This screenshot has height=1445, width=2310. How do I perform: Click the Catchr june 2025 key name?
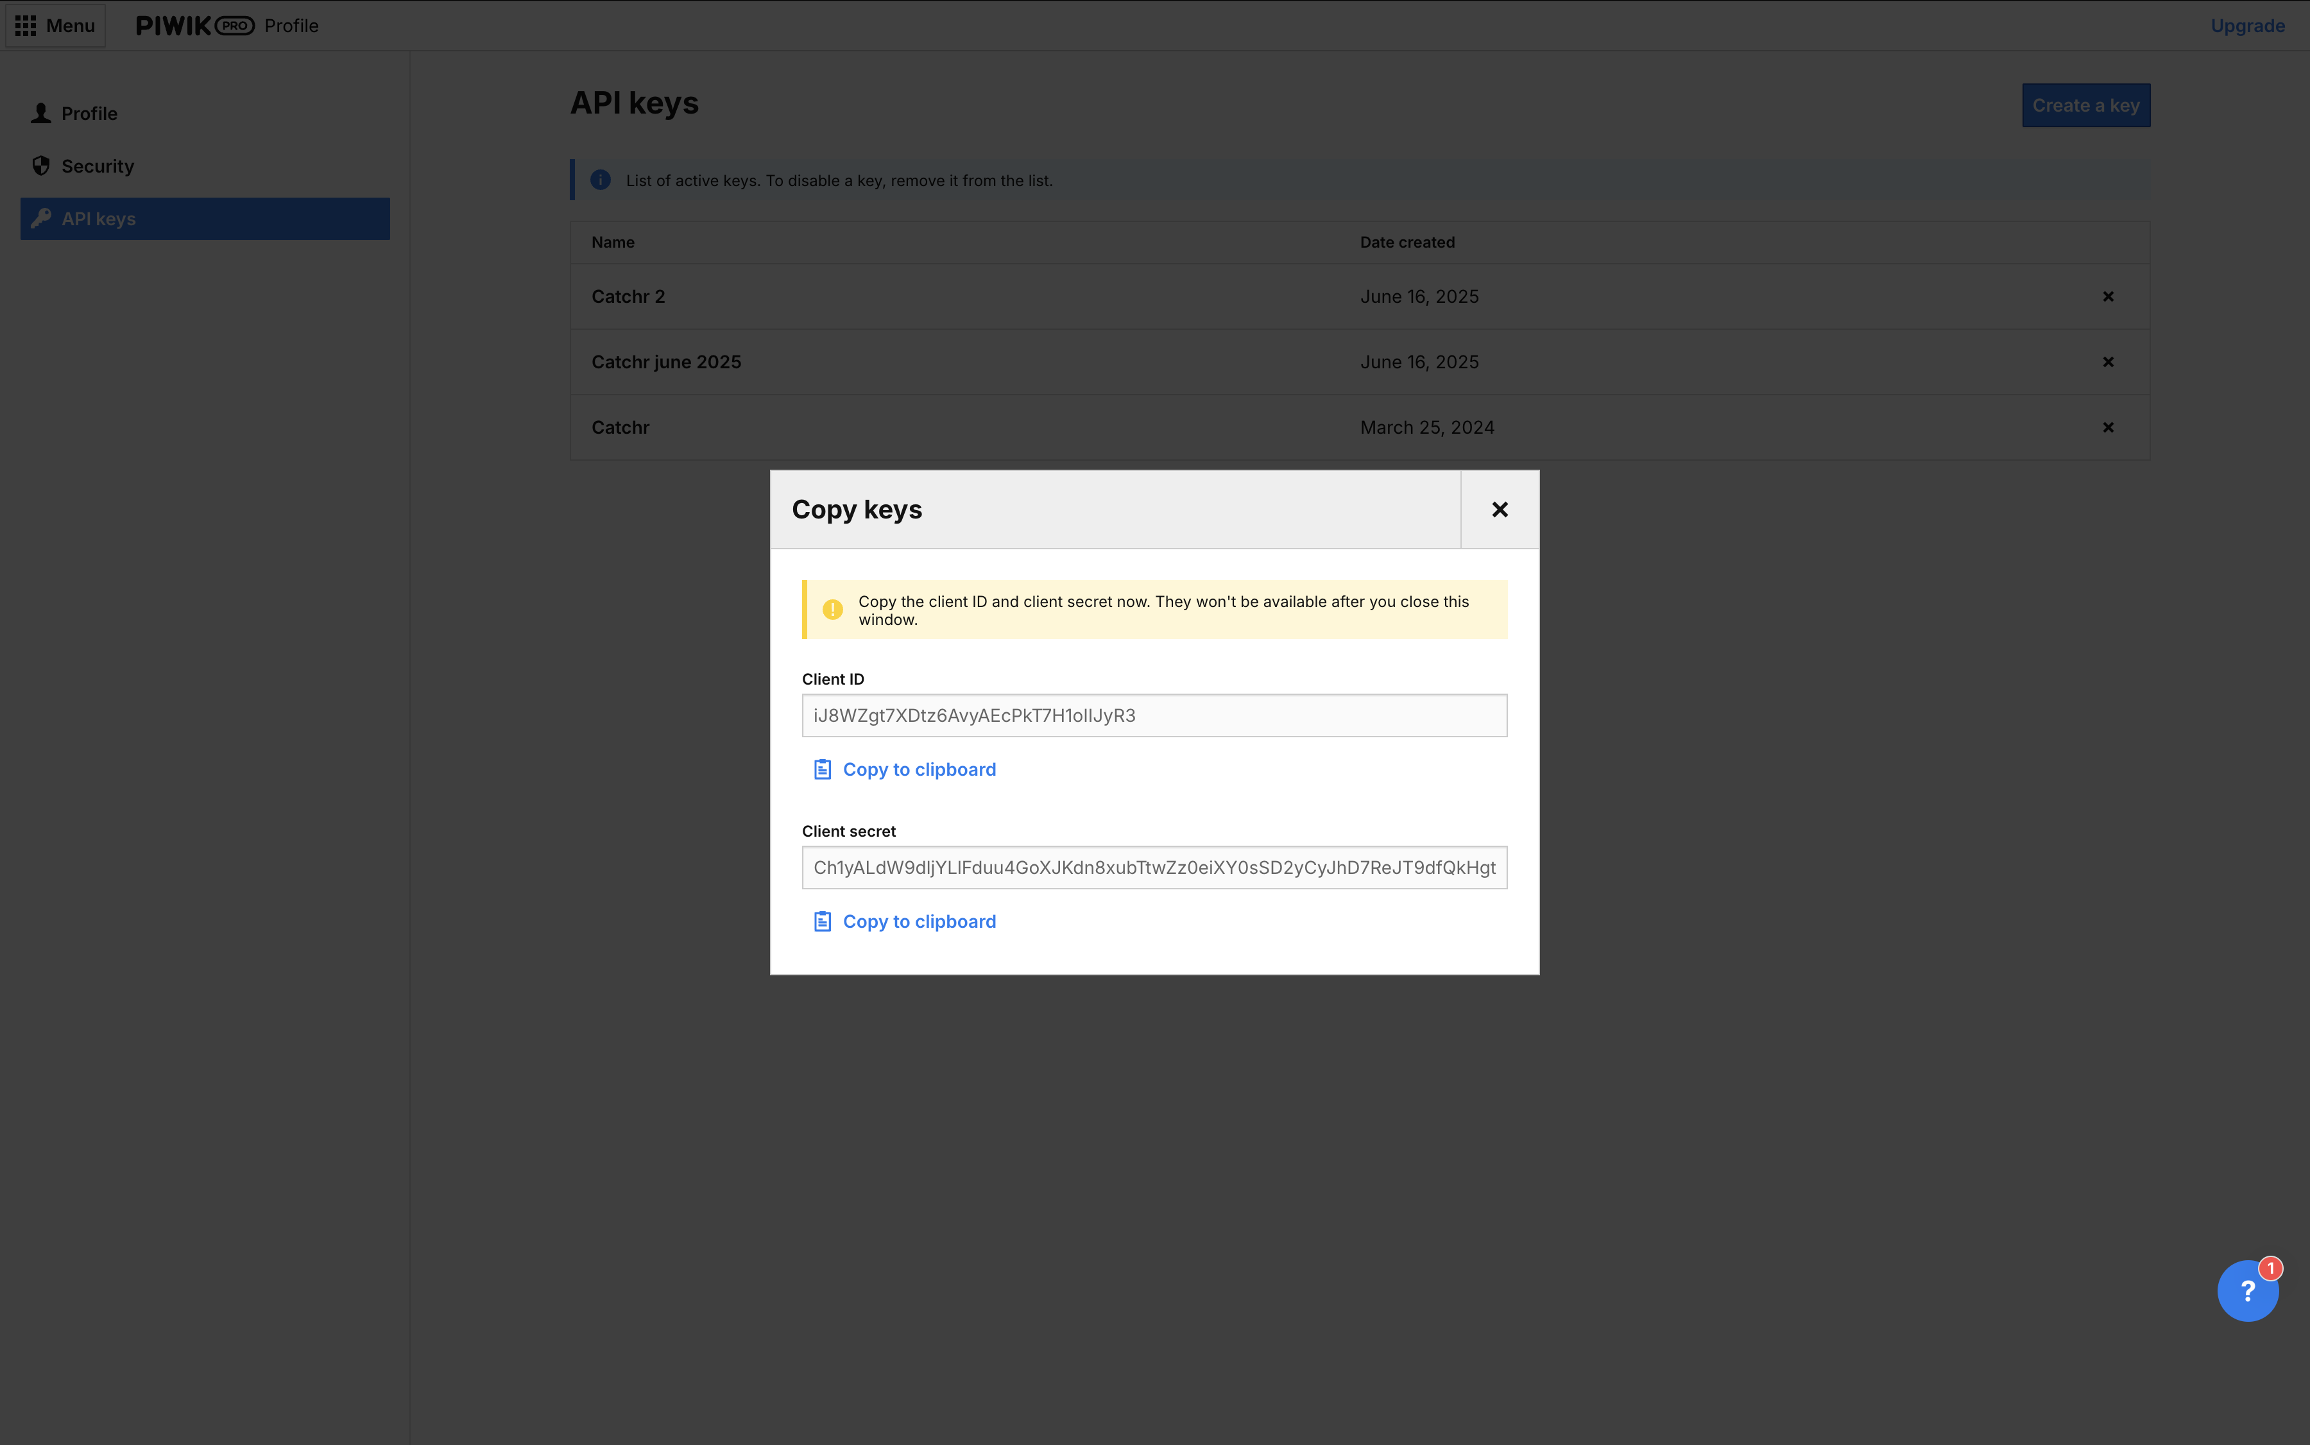[x=666, y=362]
